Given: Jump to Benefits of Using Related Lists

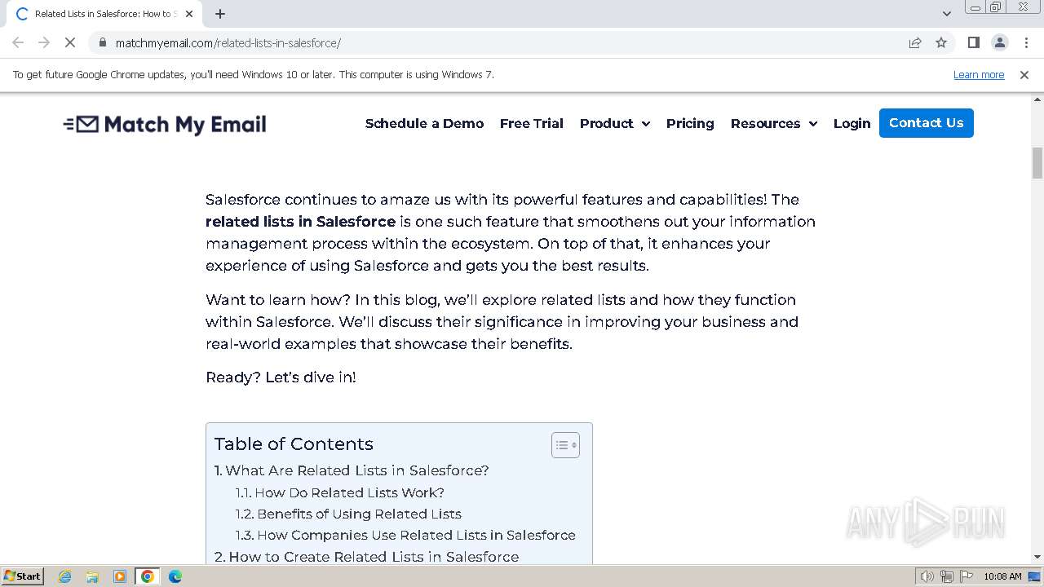Looking at the screenshot, I should 349,514.
